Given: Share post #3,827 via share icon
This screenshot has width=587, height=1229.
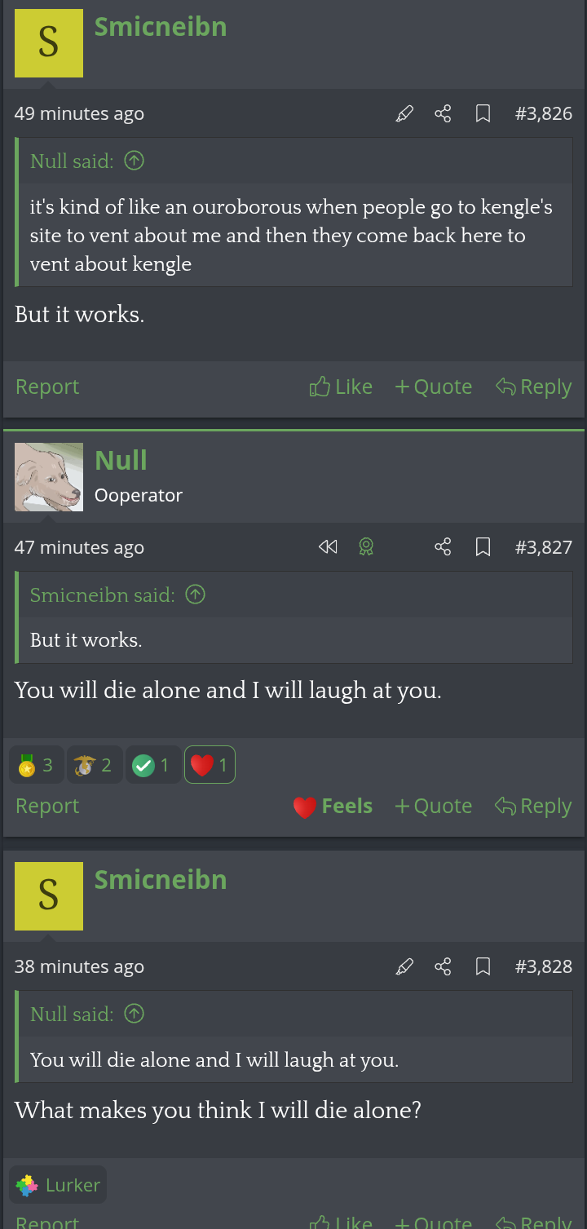Looking at the screenshot, I should point(443,547).
